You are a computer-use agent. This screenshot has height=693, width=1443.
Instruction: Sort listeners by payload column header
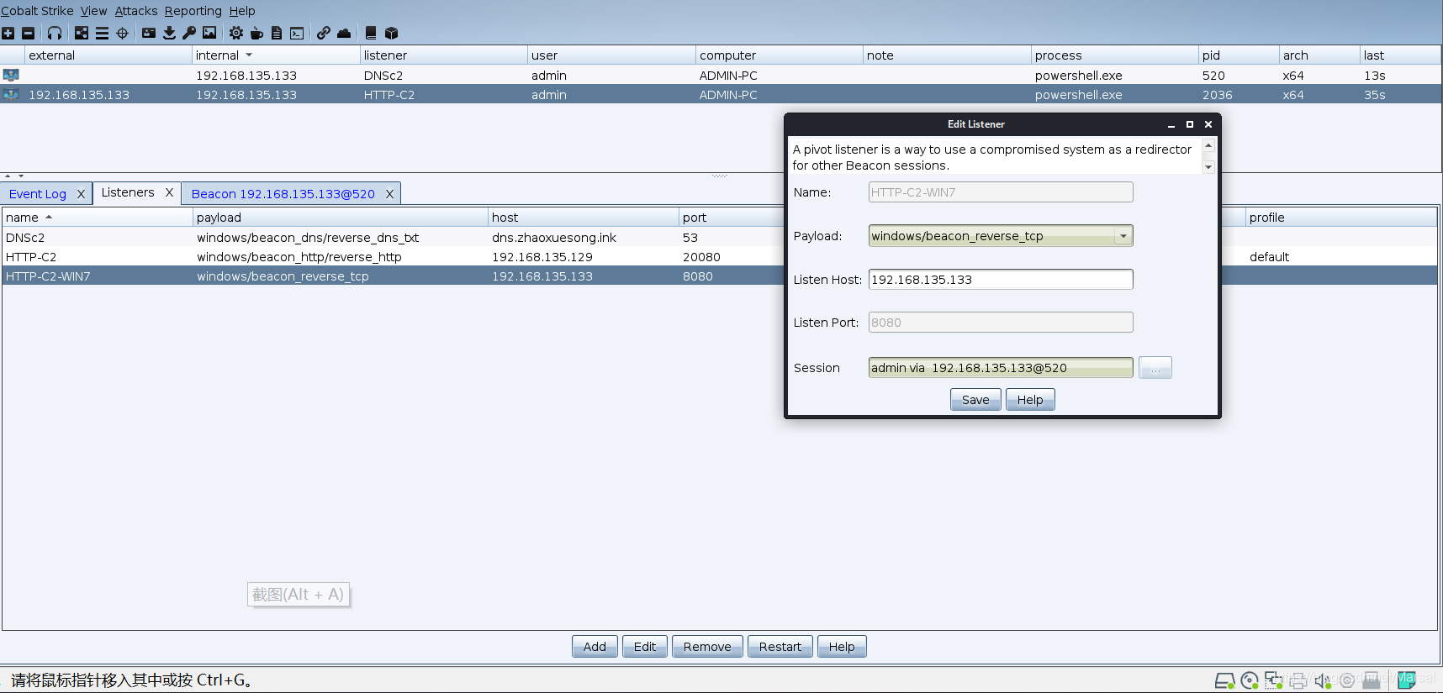pos(341,218)
